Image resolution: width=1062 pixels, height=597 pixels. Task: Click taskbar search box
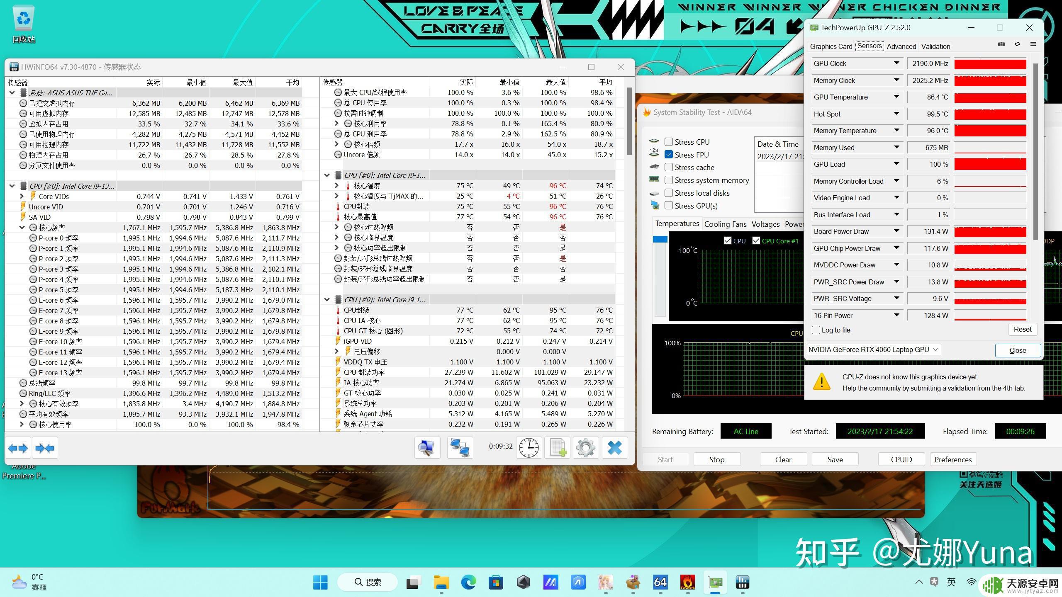367,582
